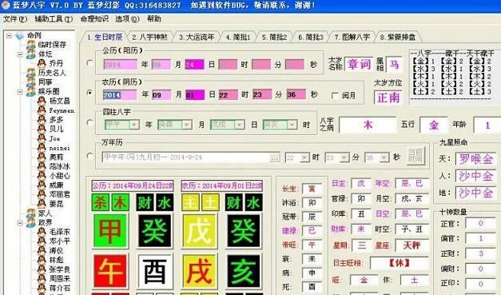
Task: Click the penguin icon beside Feynmen
Action: tap(42, 110)
